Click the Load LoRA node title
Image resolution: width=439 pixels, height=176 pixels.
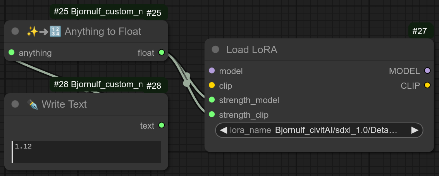click(x=251, y=50)
